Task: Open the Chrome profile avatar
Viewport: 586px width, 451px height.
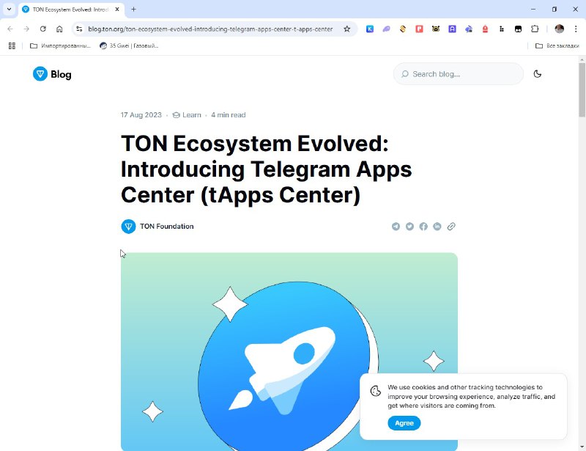Action: 559,29
